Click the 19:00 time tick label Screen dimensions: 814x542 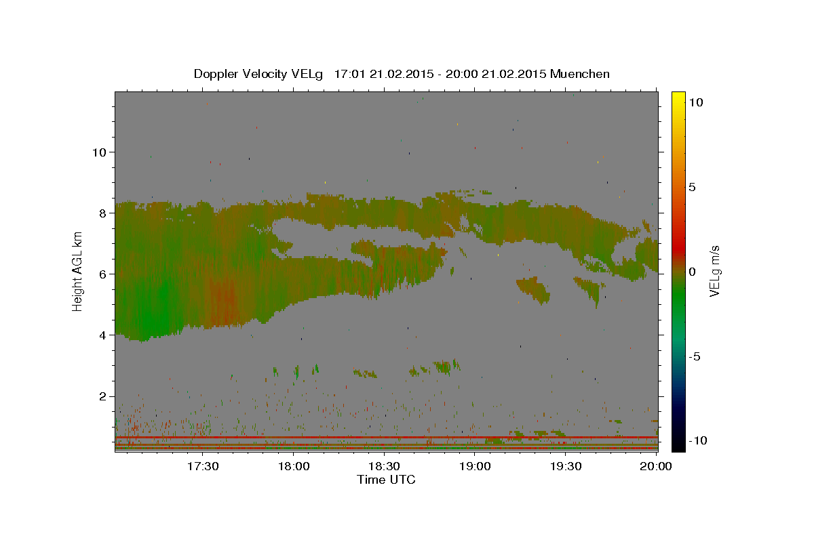pos(475,466)
